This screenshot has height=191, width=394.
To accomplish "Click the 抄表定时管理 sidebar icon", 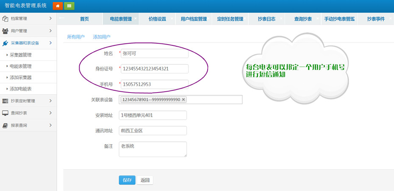I will pos(5,101).
